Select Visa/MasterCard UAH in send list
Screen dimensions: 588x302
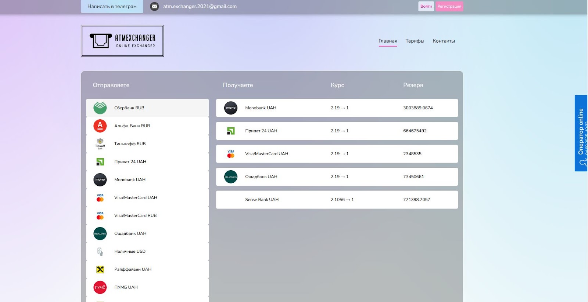[147, 198]
